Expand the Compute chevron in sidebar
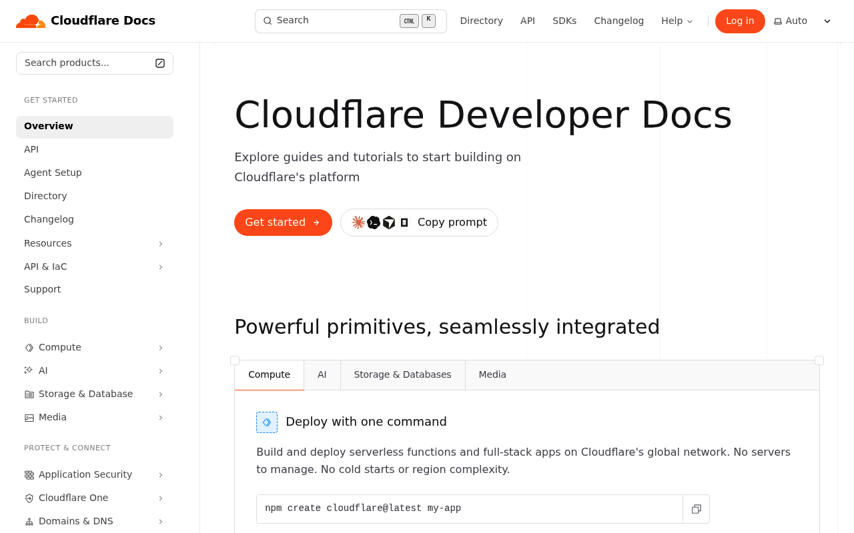854x533 pixels. pyautogui.click(x=161, y=348)
